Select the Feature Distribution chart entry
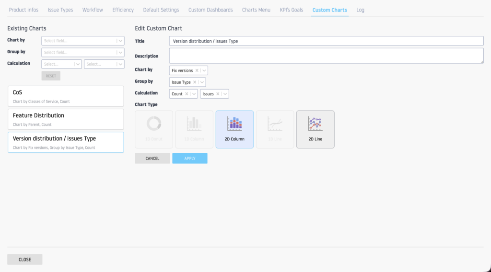 [x=66, y=119]
